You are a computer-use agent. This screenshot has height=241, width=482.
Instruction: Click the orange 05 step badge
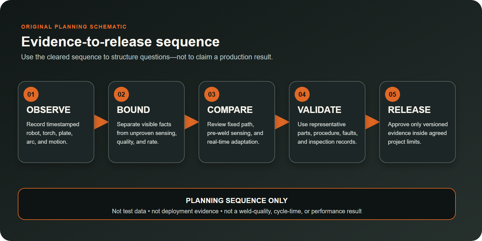[x=393, y=94]
